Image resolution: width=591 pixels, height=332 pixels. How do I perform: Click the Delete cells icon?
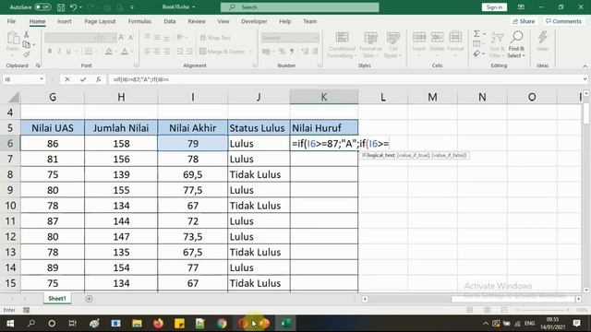[437, 37]
